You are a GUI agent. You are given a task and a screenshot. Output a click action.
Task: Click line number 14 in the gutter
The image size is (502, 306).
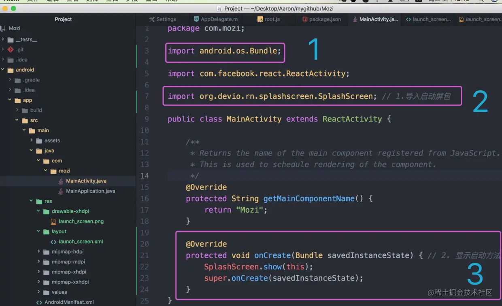click(145, 176)
